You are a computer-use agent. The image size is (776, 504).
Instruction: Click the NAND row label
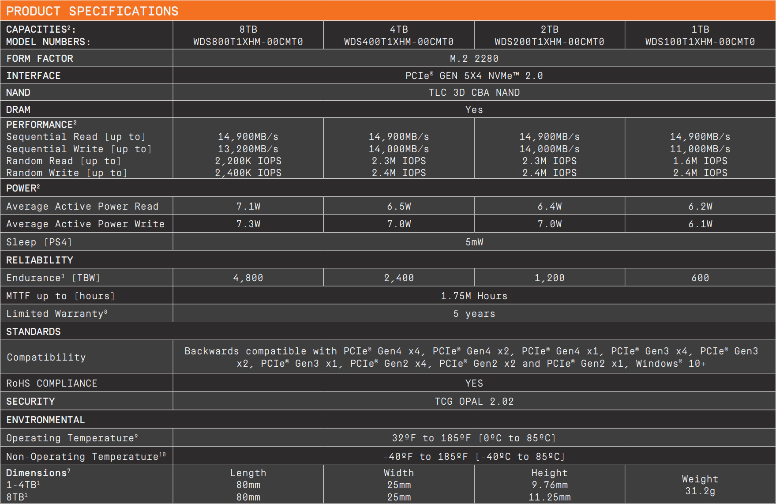click(18, 93)
